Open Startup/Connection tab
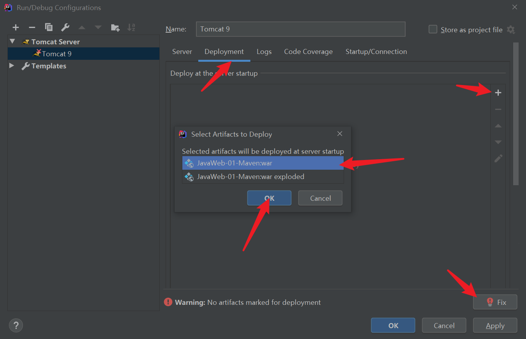 tap(376, 52)
